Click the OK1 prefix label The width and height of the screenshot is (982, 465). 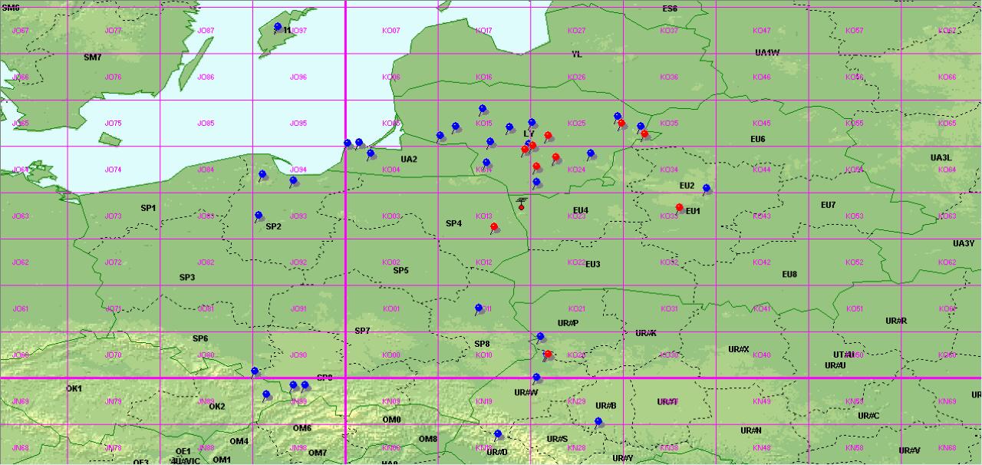click(x=74, y=388)
